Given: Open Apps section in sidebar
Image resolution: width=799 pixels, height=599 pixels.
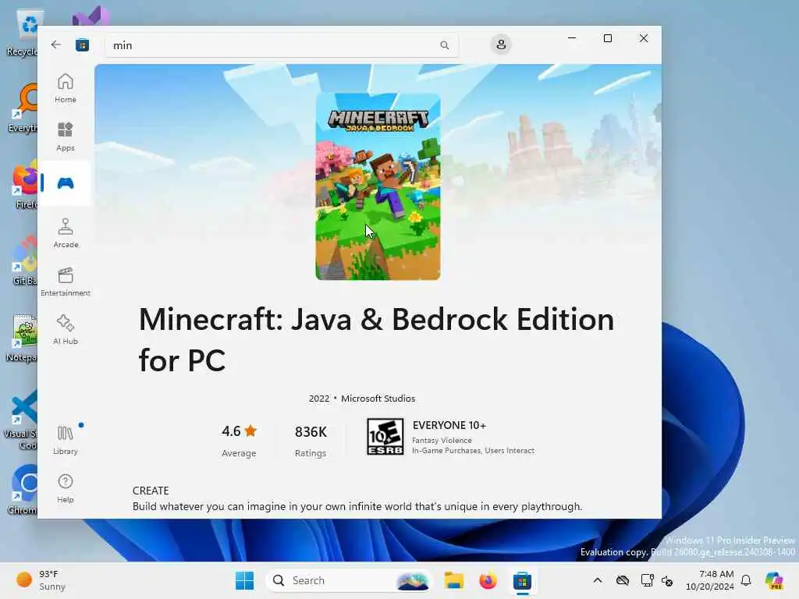Looking at the screenshot, I should (x=66, y=136).
